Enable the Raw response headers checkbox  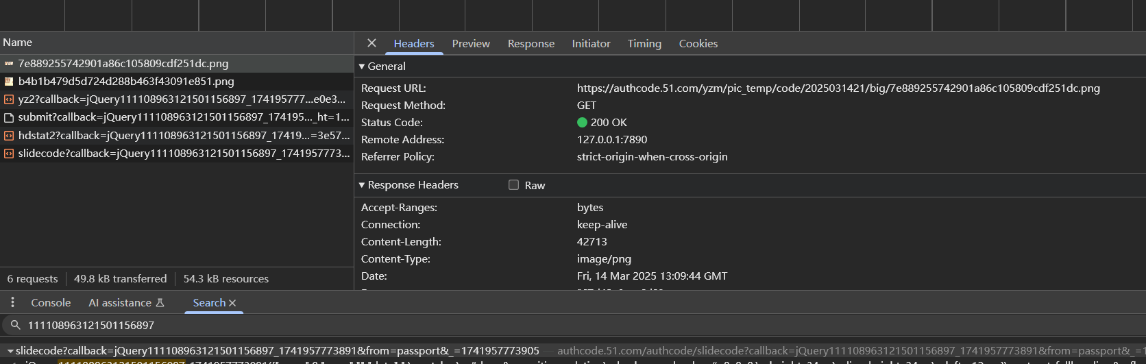(513, 185)
